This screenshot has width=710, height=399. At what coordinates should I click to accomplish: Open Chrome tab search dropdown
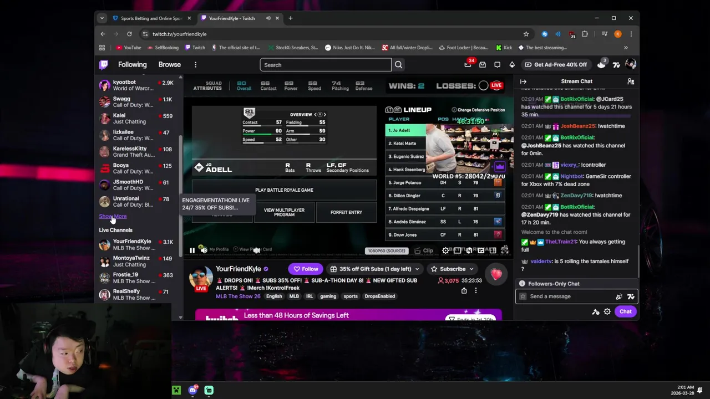point(102,18)
